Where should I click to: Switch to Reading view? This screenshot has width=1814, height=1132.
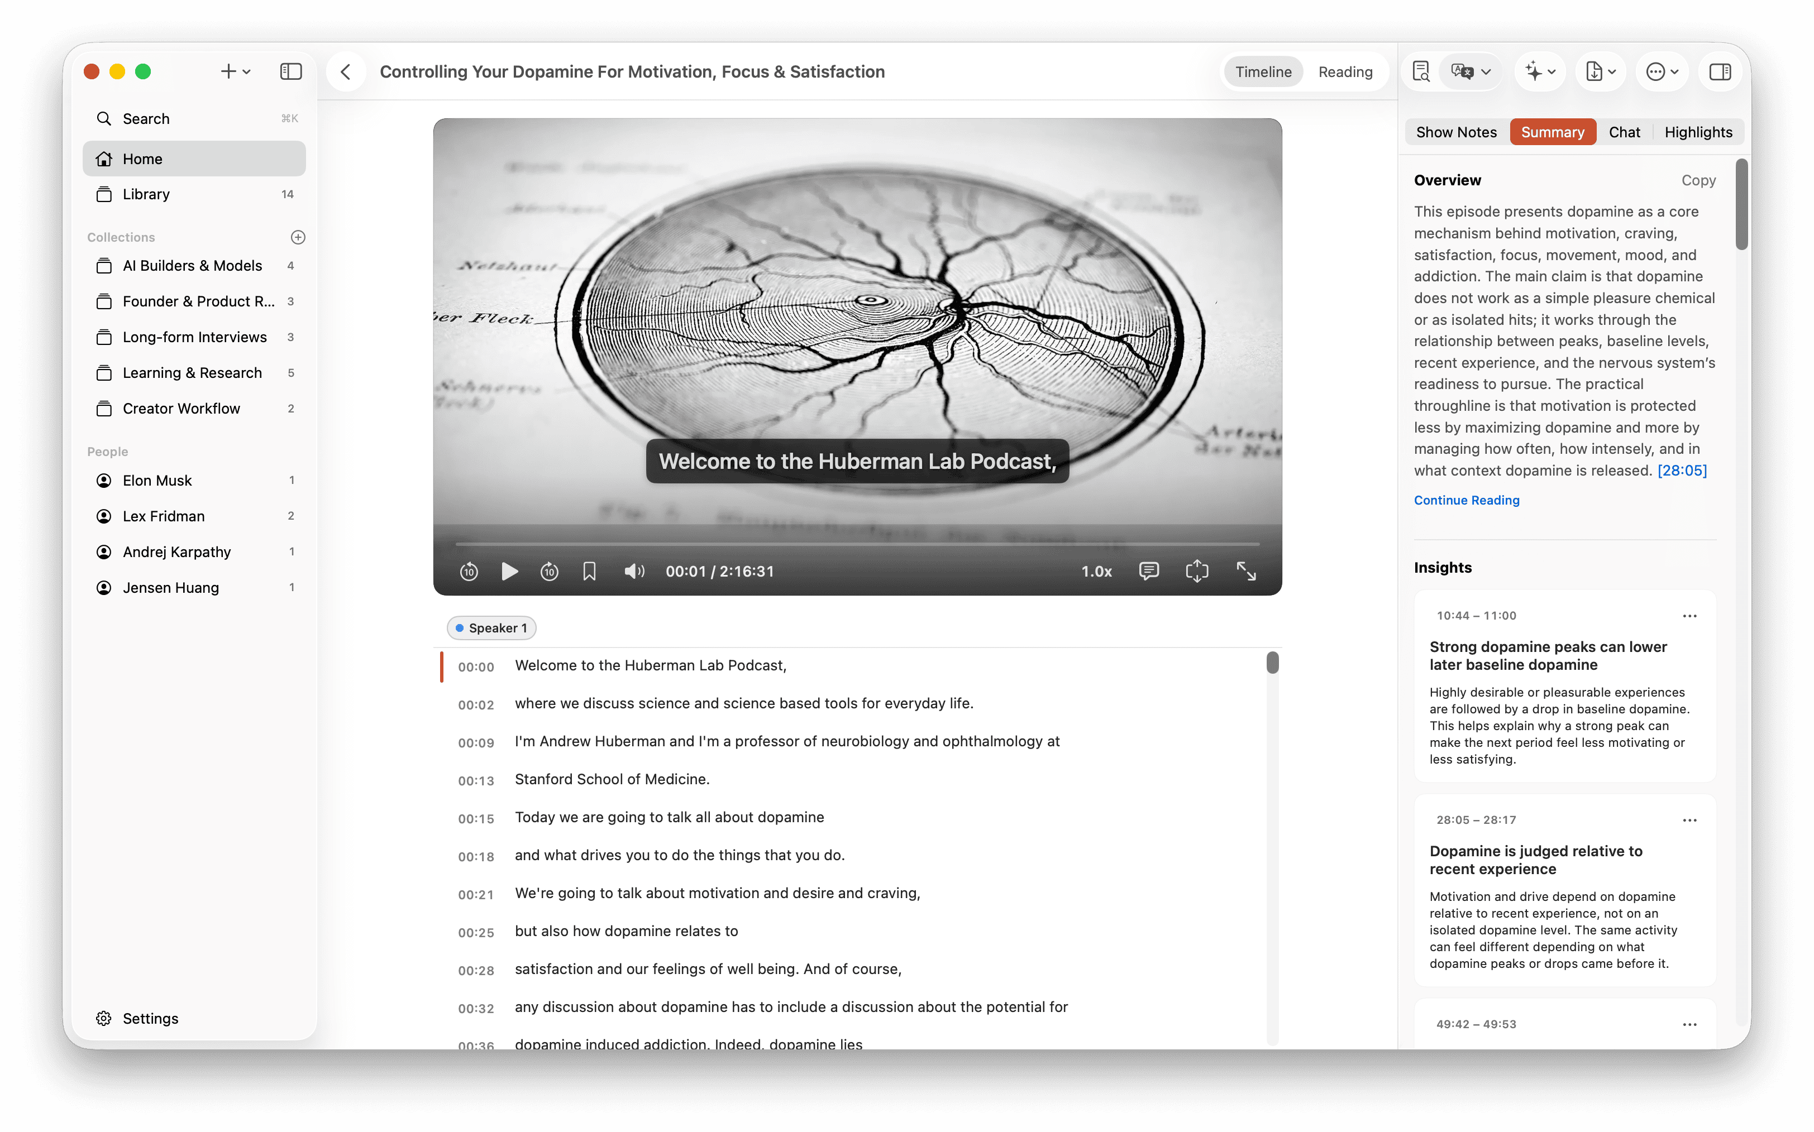click(1345, 72)
